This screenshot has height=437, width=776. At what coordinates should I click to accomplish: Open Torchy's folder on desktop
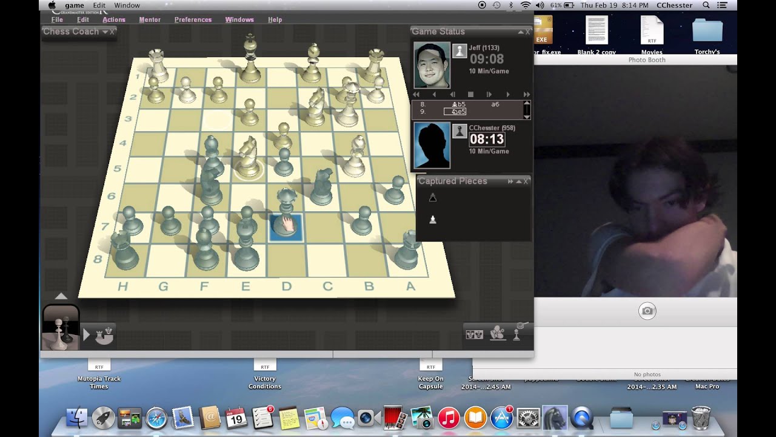[x=707, y=35]
